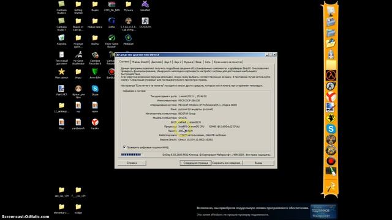Click the Microsoft Windows XP Professional OS value
The width and height of the screenshot is (392, 220).
tap(208, 105)
